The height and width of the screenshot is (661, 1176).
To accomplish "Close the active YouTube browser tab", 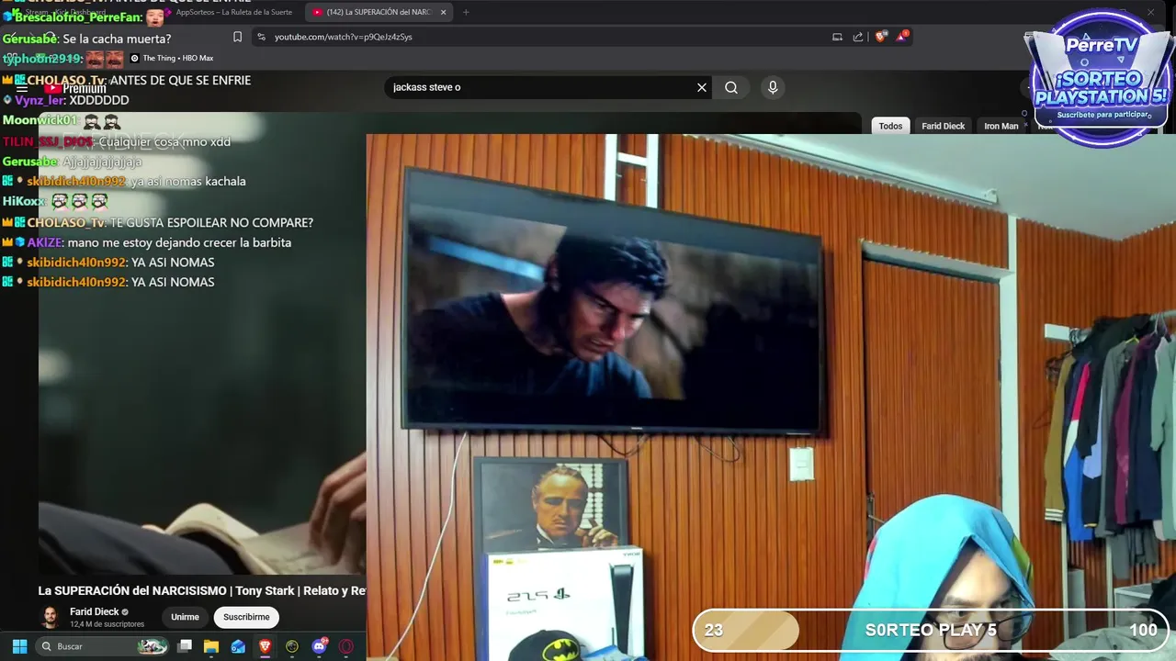I will 443,12.
